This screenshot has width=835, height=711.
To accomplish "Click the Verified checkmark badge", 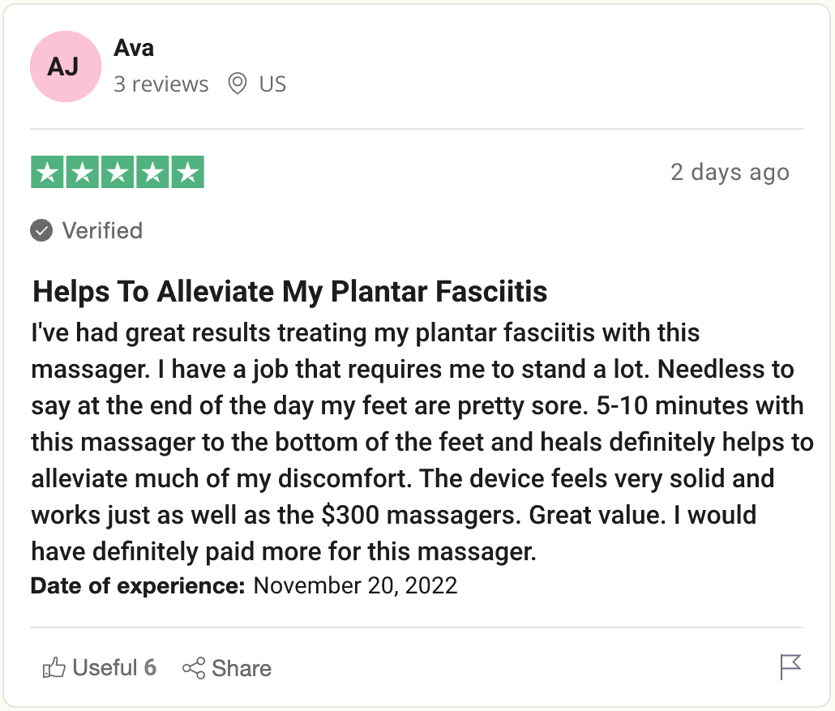I will (x=41, y=230).
